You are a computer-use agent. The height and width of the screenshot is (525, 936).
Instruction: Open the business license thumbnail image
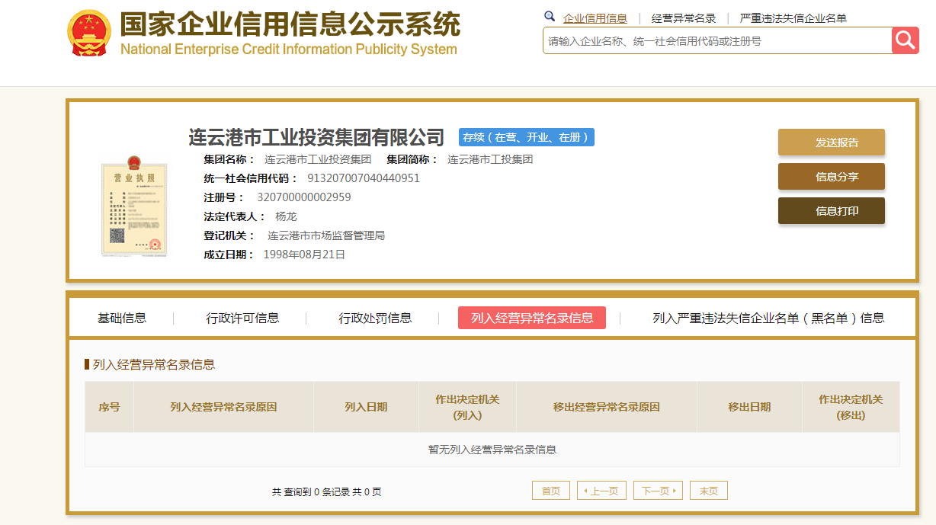click(x=134, y=206)
